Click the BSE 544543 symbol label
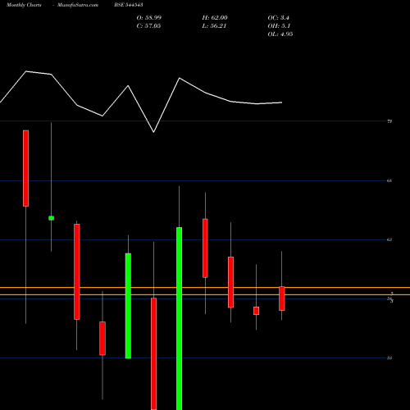 coord(129,5)
